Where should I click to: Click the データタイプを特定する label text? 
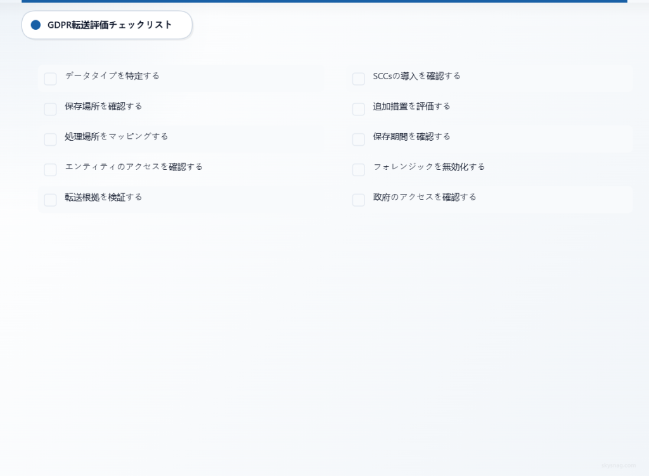tap(112, 76)
